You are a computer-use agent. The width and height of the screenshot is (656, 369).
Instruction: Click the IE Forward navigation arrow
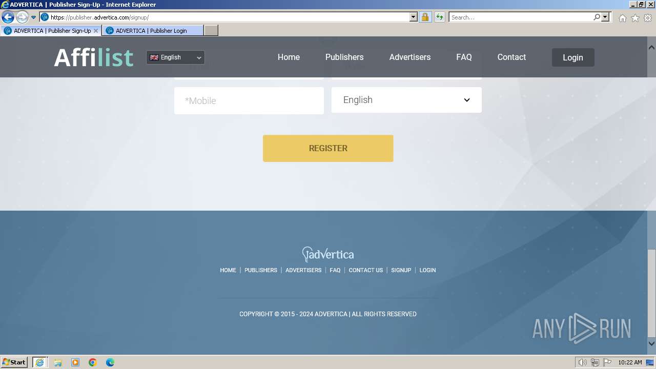[22, 17]
